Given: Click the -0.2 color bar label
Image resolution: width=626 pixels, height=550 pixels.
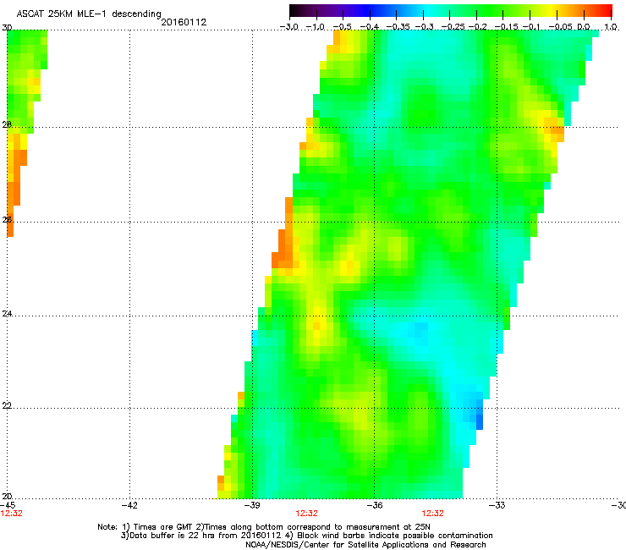Looking at the screenshot, I should click(477, 27).
